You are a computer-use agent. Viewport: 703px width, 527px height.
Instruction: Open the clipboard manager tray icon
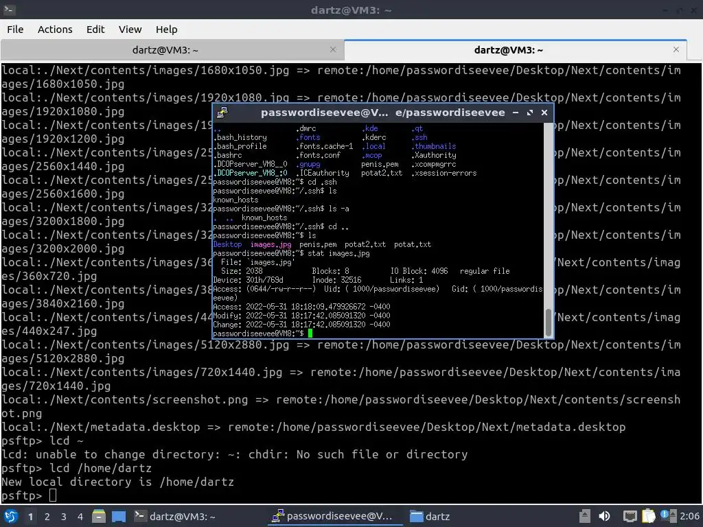click(648, 516)
